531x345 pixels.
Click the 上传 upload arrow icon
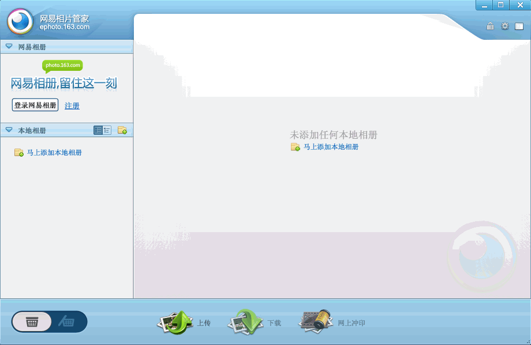point(175,323)
